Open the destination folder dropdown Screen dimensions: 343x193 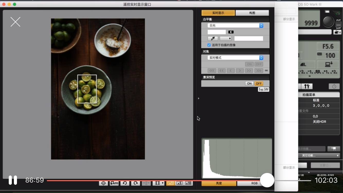pos(337,32)
